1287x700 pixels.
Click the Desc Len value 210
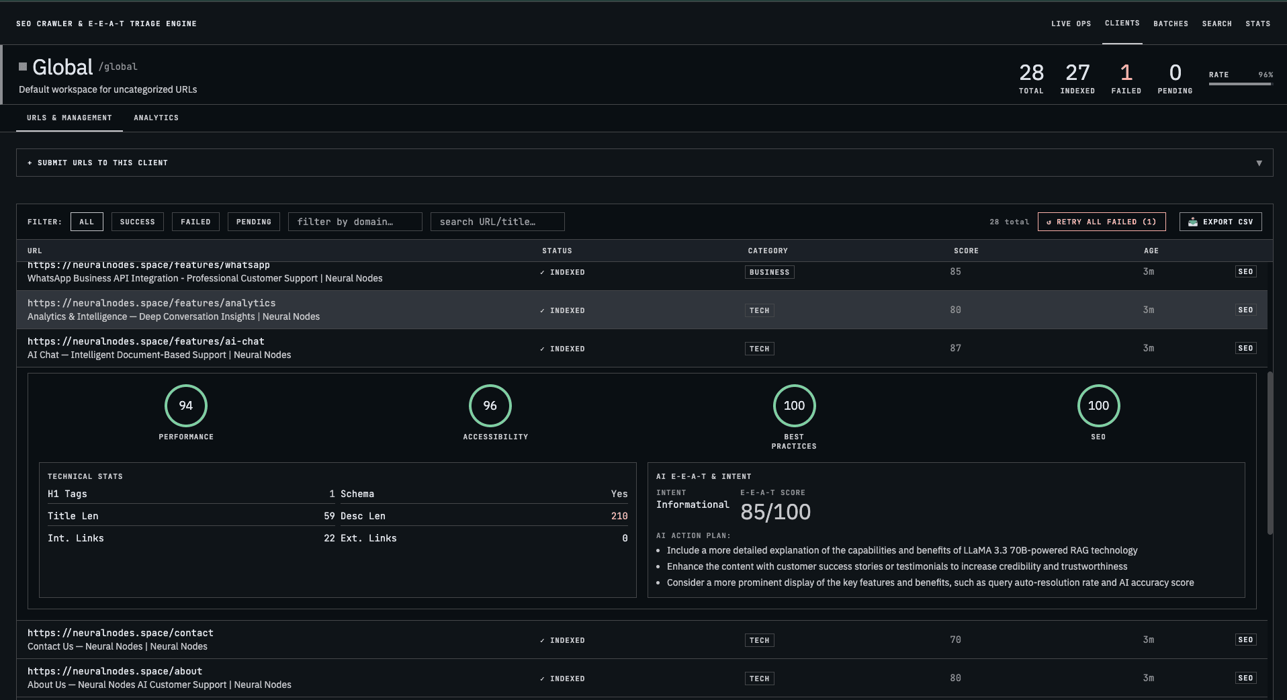click(x=619, y=516)
